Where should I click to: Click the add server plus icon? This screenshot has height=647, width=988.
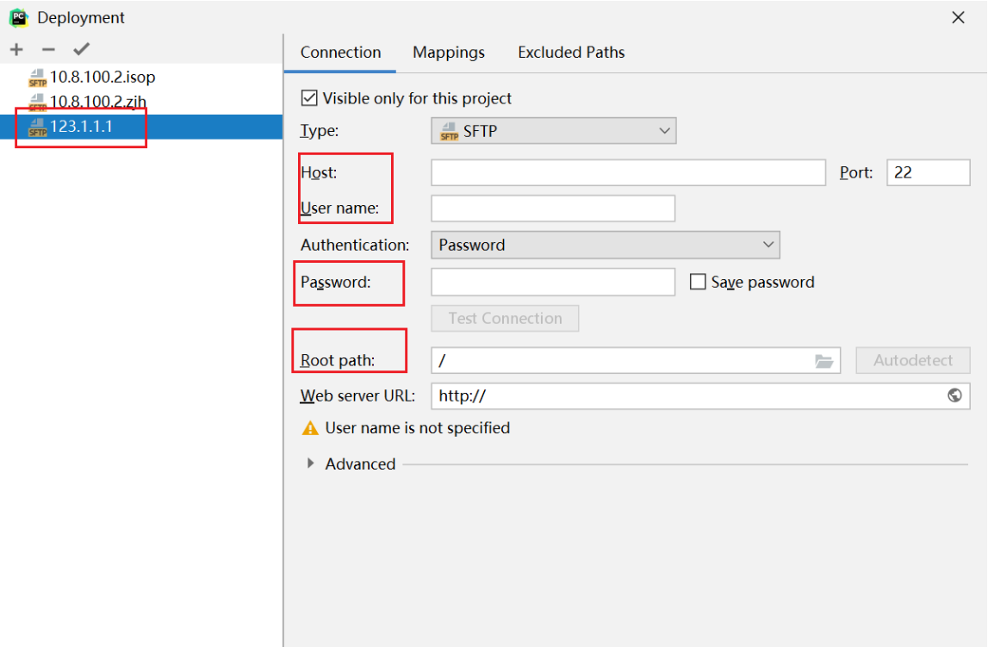click(16, 50)
